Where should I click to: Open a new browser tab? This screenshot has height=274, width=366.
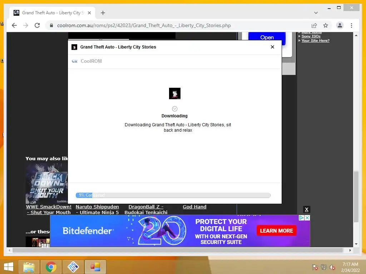click(103, 13)
